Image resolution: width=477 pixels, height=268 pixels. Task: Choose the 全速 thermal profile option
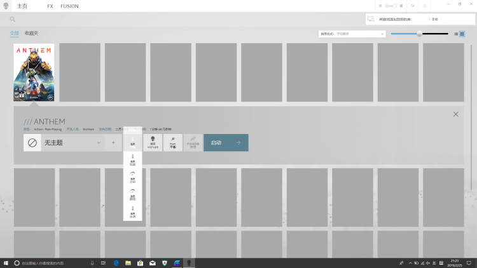(x=133, y=211)
